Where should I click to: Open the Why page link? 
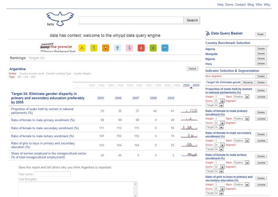[x=267, y=5]
